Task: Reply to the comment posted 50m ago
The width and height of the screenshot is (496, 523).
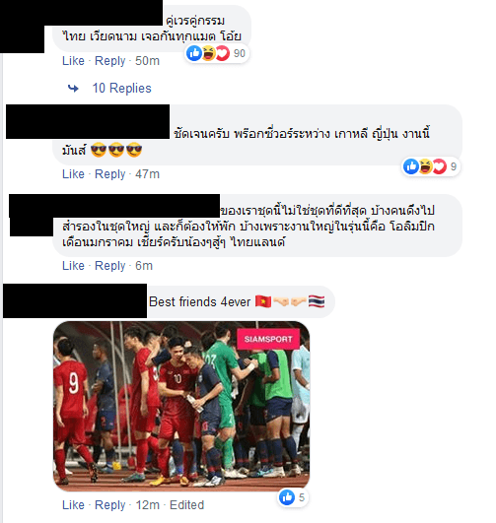Action: (x=109, y=61)
